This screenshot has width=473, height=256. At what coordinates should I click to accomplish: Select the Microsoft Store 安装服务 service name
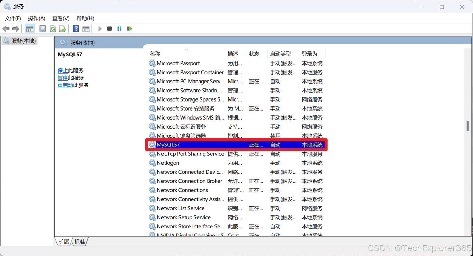pos(186,108)
